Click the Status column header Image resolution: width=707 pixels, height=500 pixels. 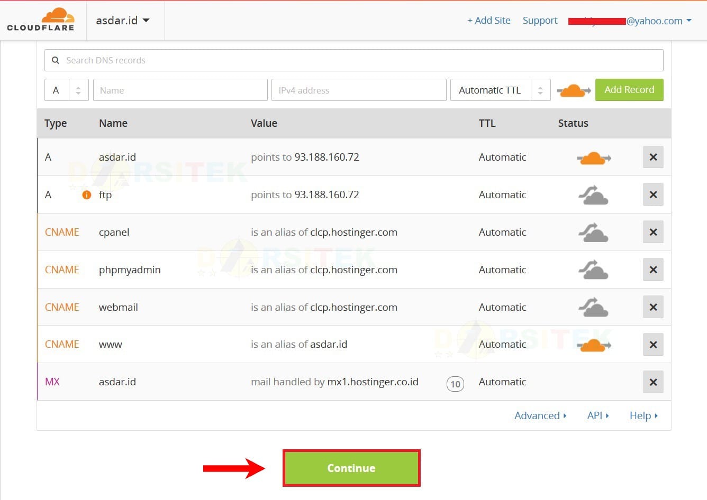pos(573,123)
